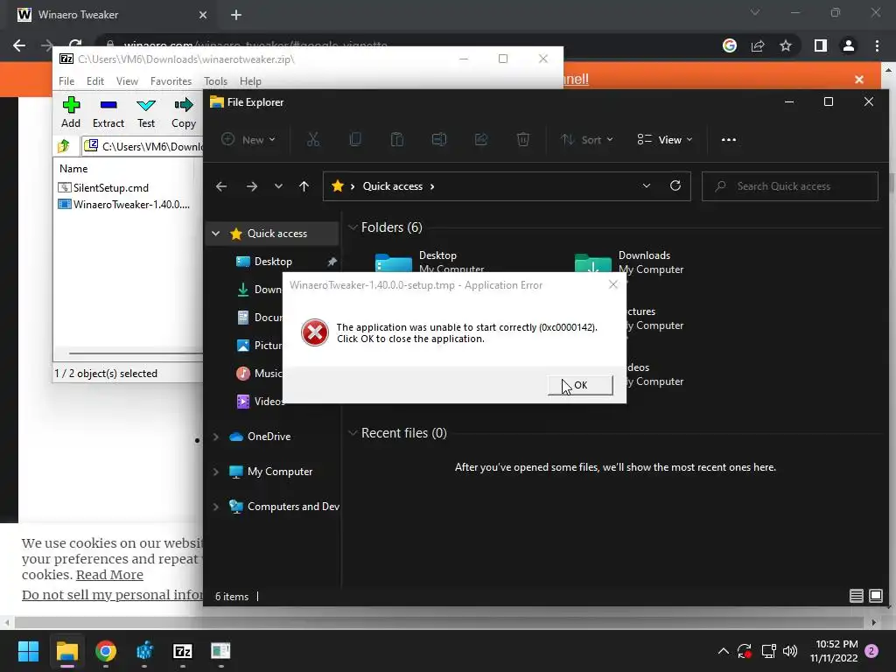Go back in the Chrome browser
The height and width of the screenshot is (672, 896).
(19, 45)
